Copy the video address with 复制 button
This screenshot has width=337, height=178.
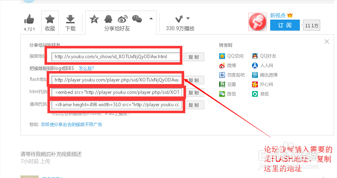coord(194,57)
